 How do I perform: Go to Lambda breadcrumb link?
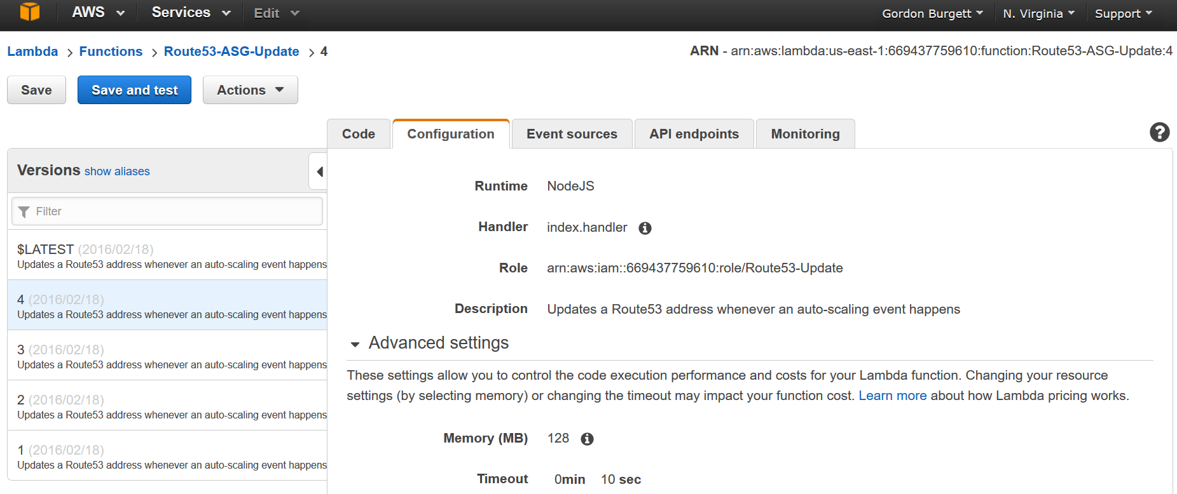[32, 51]
